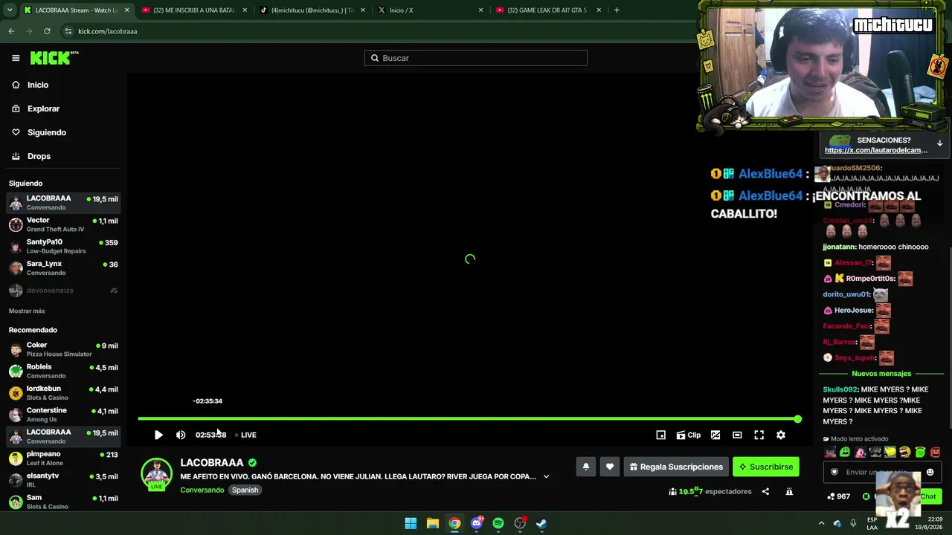Click the KICK logo
This screenshot has height=535, width=952.
click(54, 58)
